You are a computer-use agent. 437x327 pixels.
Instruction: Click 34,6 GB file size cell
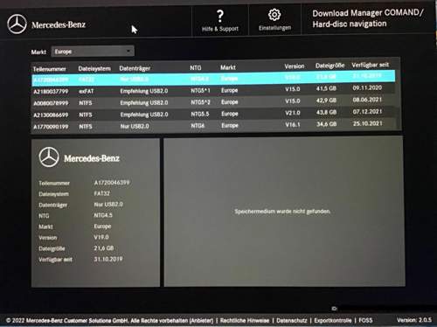[x=326, y=124]
